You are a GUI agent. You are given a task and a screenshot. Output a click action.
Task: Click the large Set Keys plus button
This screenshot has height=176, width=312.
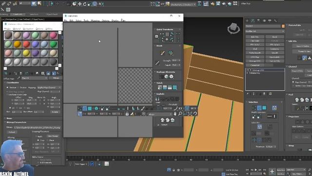click(272, 172)
